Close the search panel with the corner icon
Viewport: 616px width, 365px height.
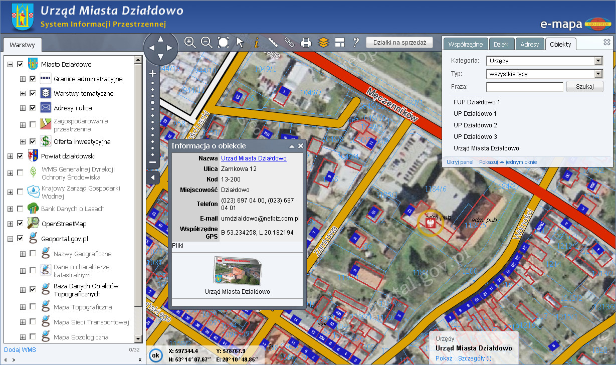pos(606,43)
